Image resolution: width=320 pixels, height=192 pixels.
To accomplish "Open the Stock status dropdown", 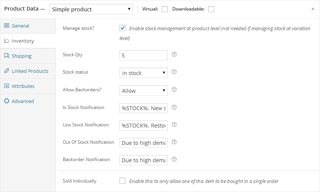I will [143, 73].
